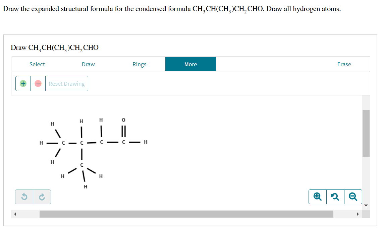Select the zoom in magnifier icon

point(317,197)
